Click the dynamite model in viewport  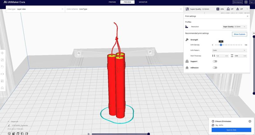tap(116, 84)
